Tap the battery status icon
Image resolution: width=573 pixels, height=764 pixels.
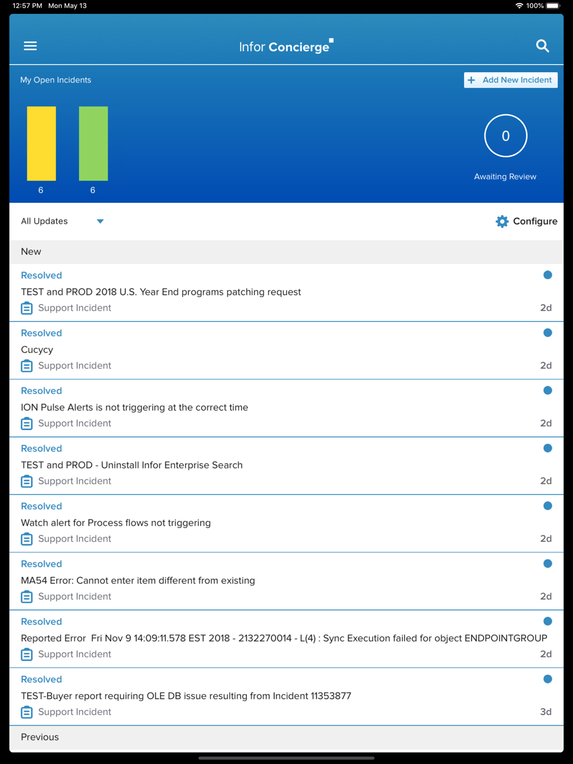click(x=554, y=6)
